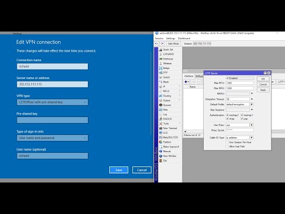The image size is (285, 214).
Task: Open Bridge in WinBox sidebar
Action: click(x=166, y=68)
